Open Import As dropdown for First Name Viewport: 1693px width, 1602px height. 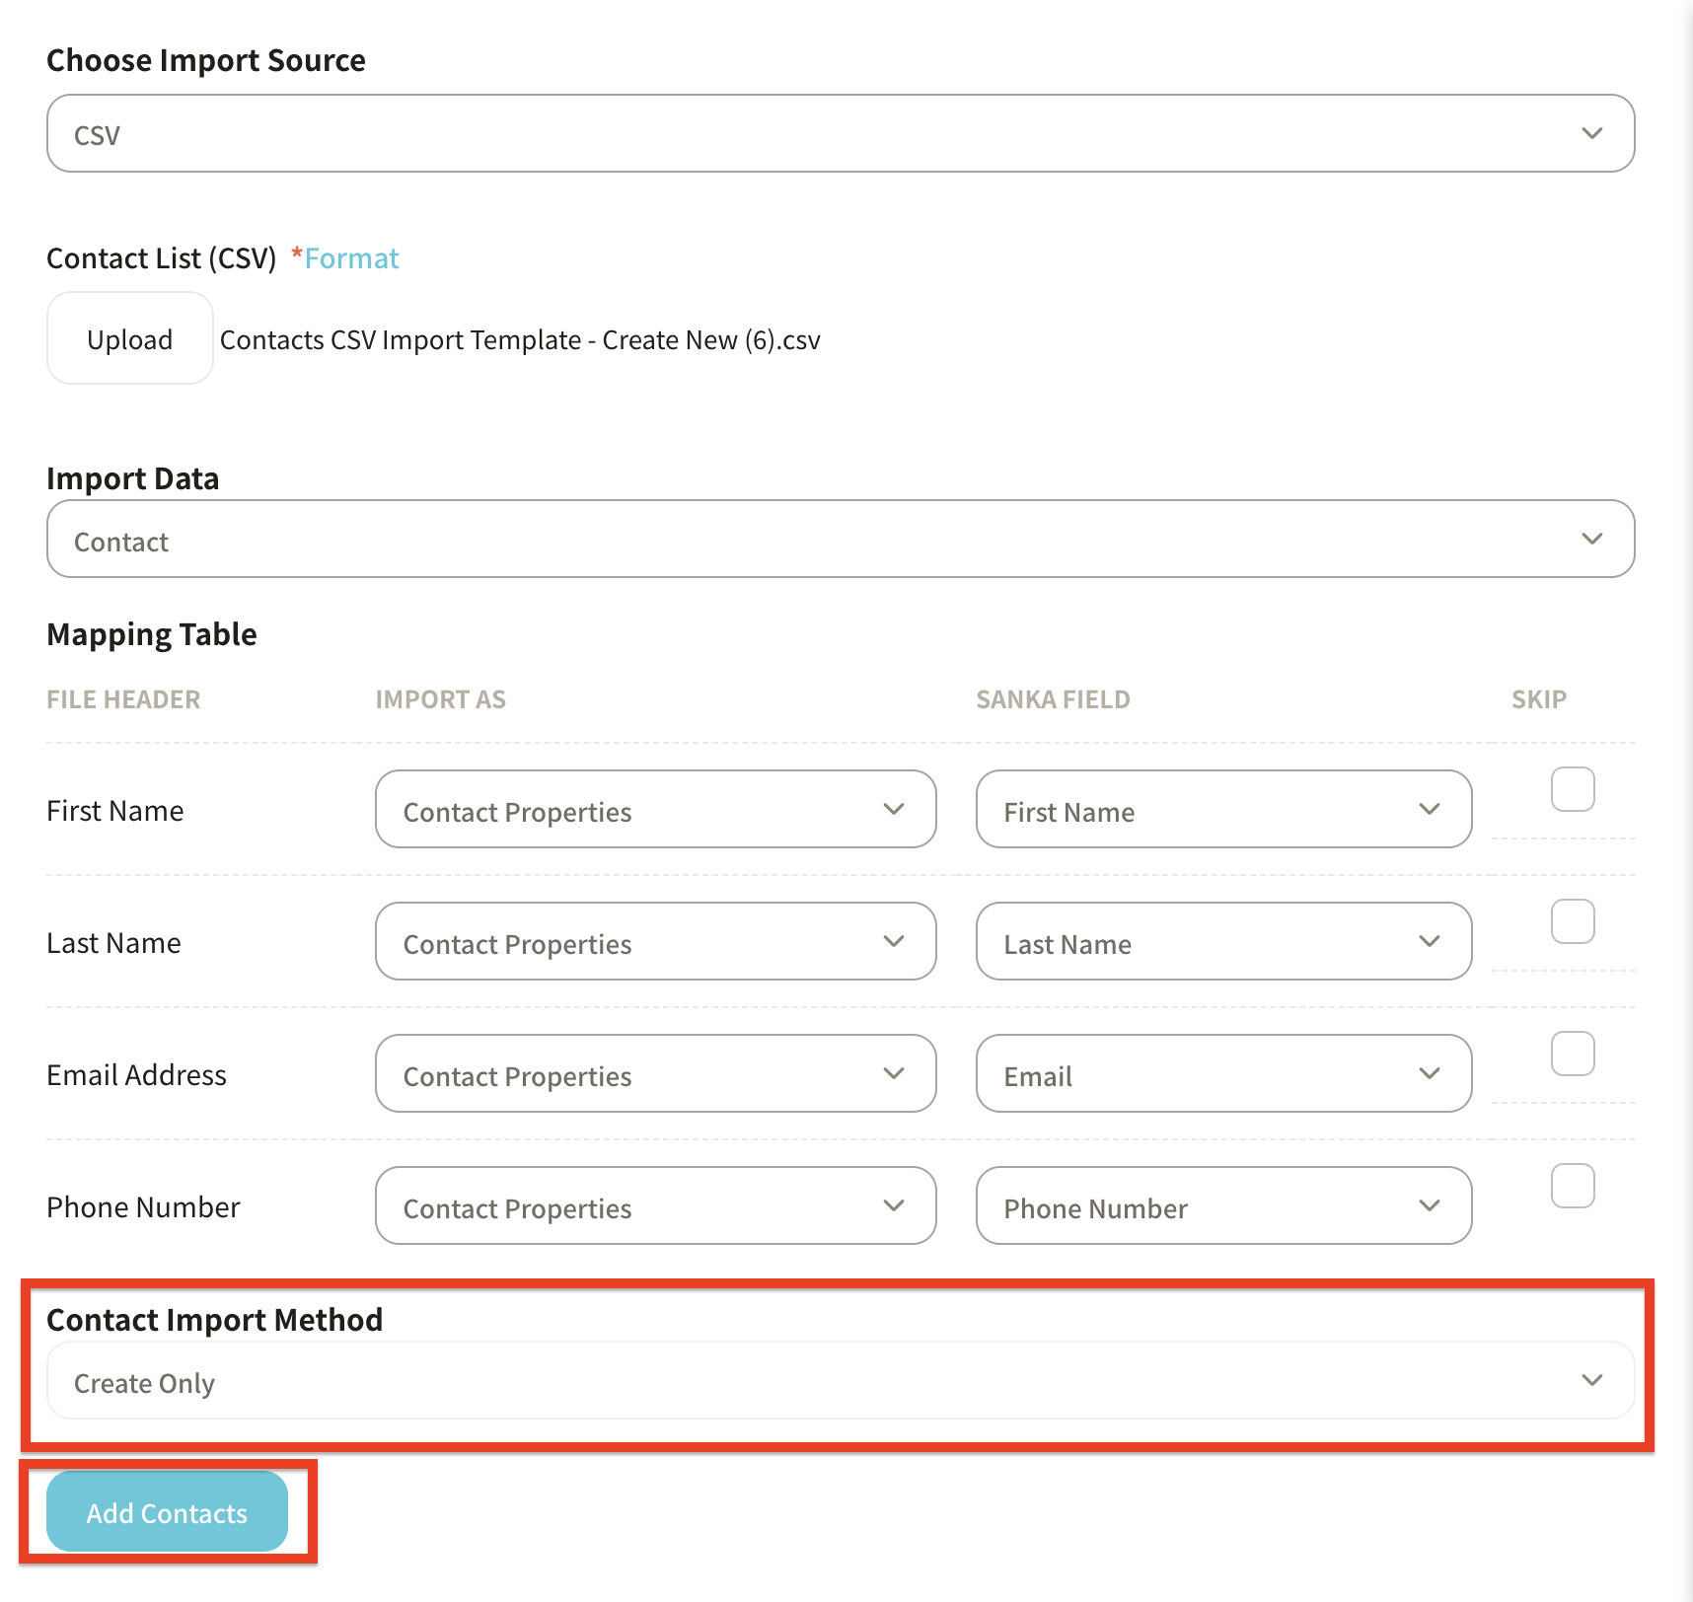(x=655, y=810)
